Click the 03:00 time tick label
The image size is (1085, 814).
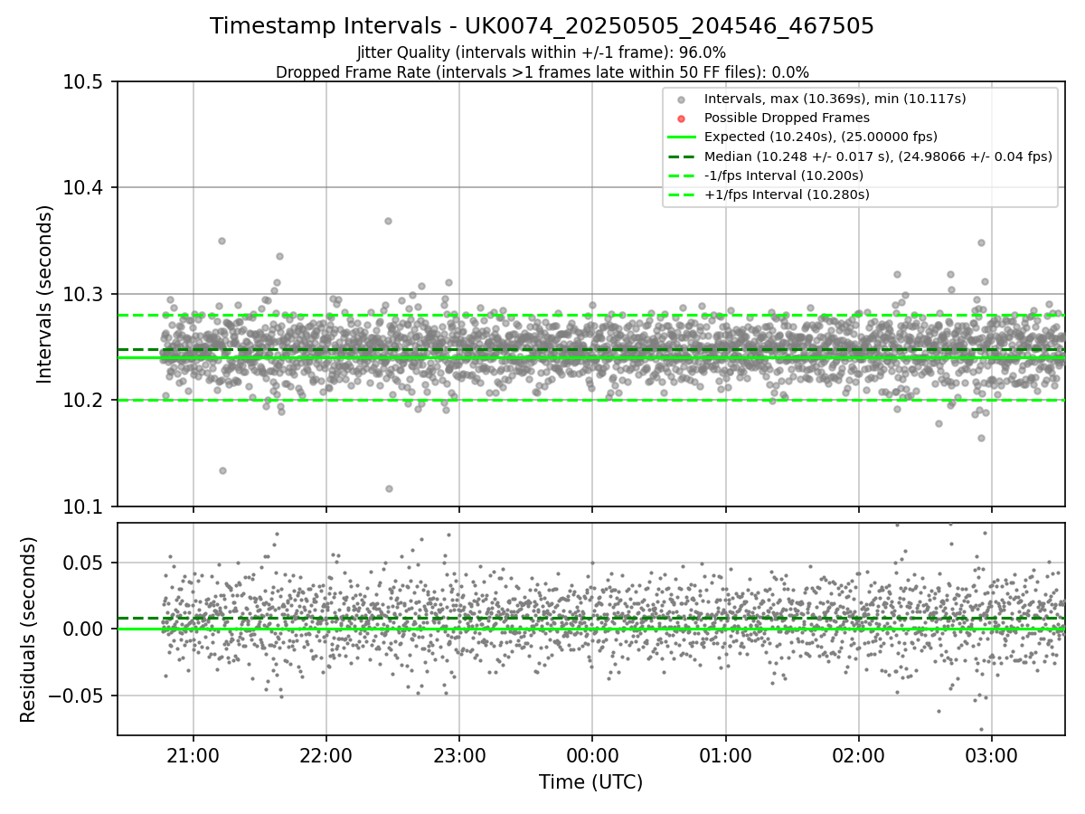coord(992,755)
